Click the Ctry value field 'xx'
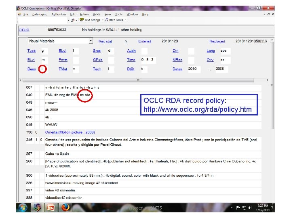This screenshot has height=218, width=291. [x=225, y=60]
